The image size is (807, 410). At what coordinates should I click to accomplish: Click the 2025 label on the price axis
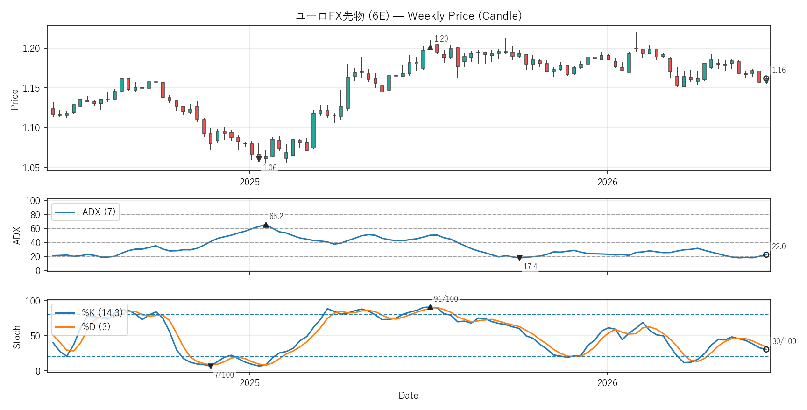coord(249,182)
